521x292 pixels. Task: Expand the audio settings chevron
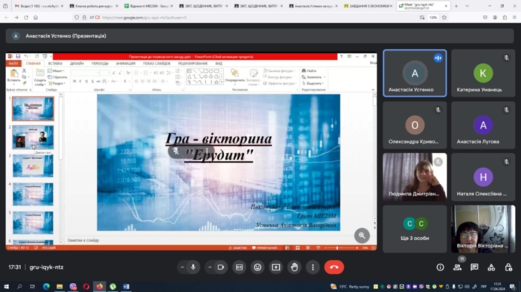[x=182, y=267]
